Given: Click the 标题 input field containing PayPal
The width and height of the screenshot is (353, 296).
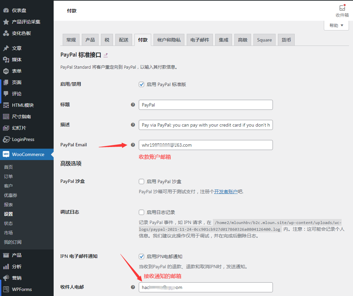Looking at the screenshot, I should click(206, 105).
